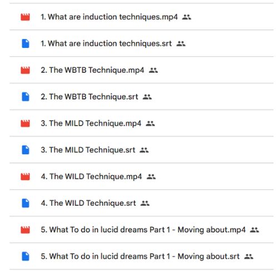Click file icon of The WILD Technique.srt
Screen dimensions: 278x278
click(x=26, y=203)
